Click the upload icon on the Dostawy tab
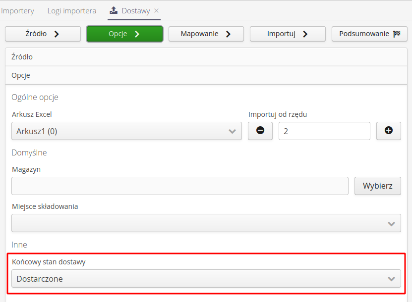Viewport: 412px width, 302px height. (x=114, y=10)
